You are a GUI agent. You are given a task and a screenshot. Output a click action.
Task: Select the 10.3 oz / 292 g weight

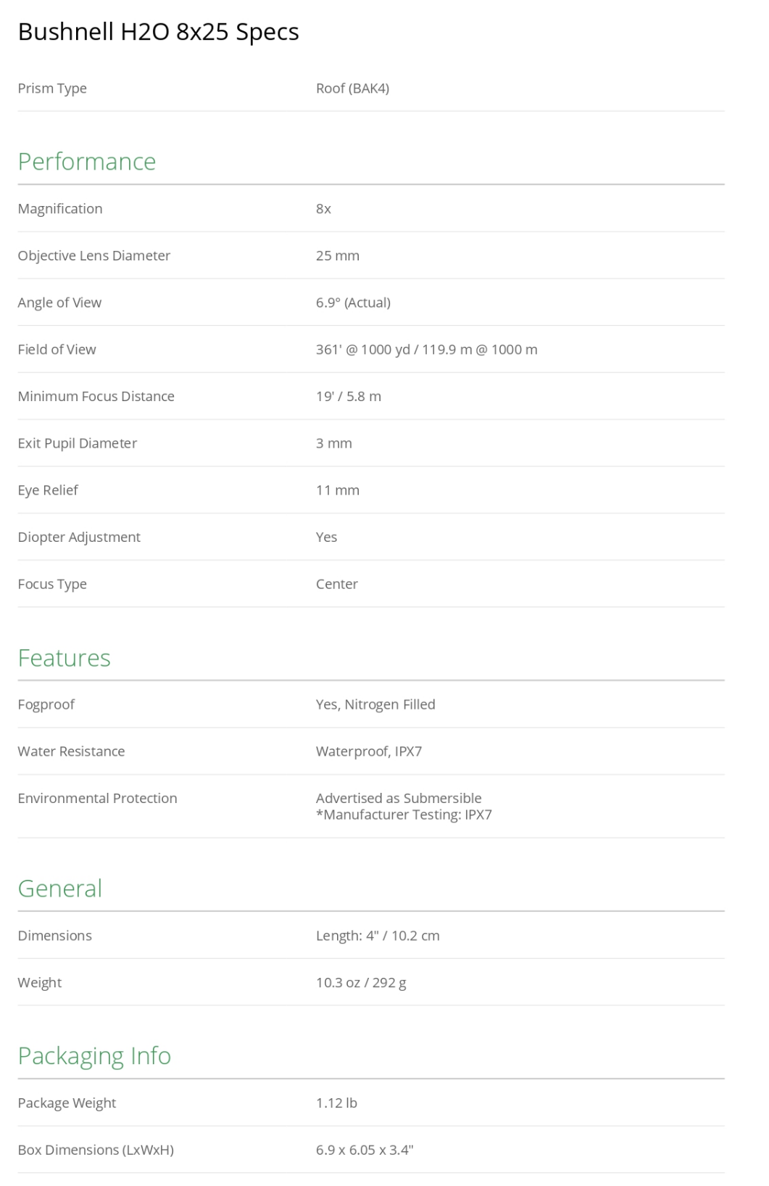[361, 983]
